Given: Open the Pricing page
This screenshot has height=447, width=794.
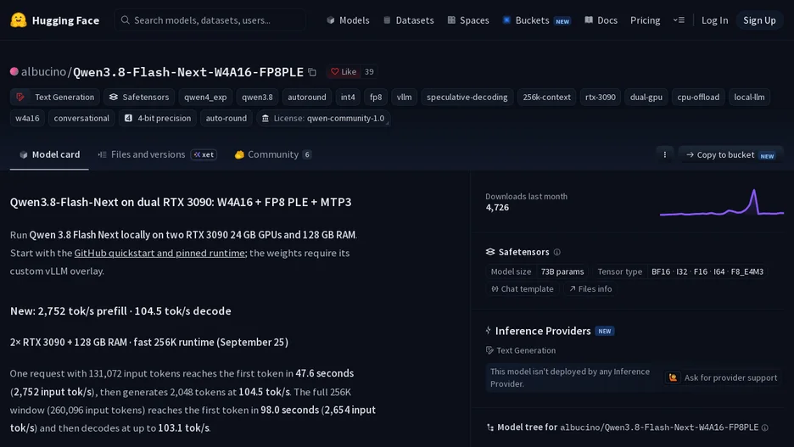Looking at the screenshot, I should (645, 20).
